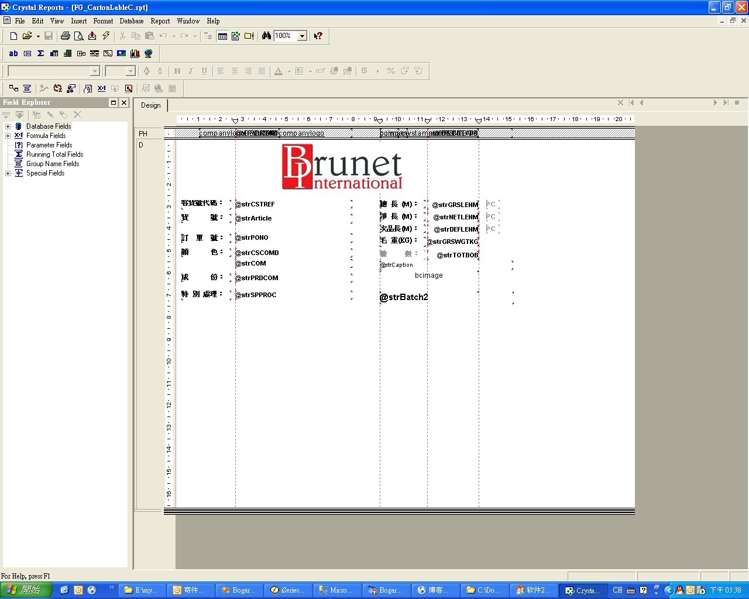Select Group Name Fields item
Viewport: 749px width, 599px height.
click(53, 164)
